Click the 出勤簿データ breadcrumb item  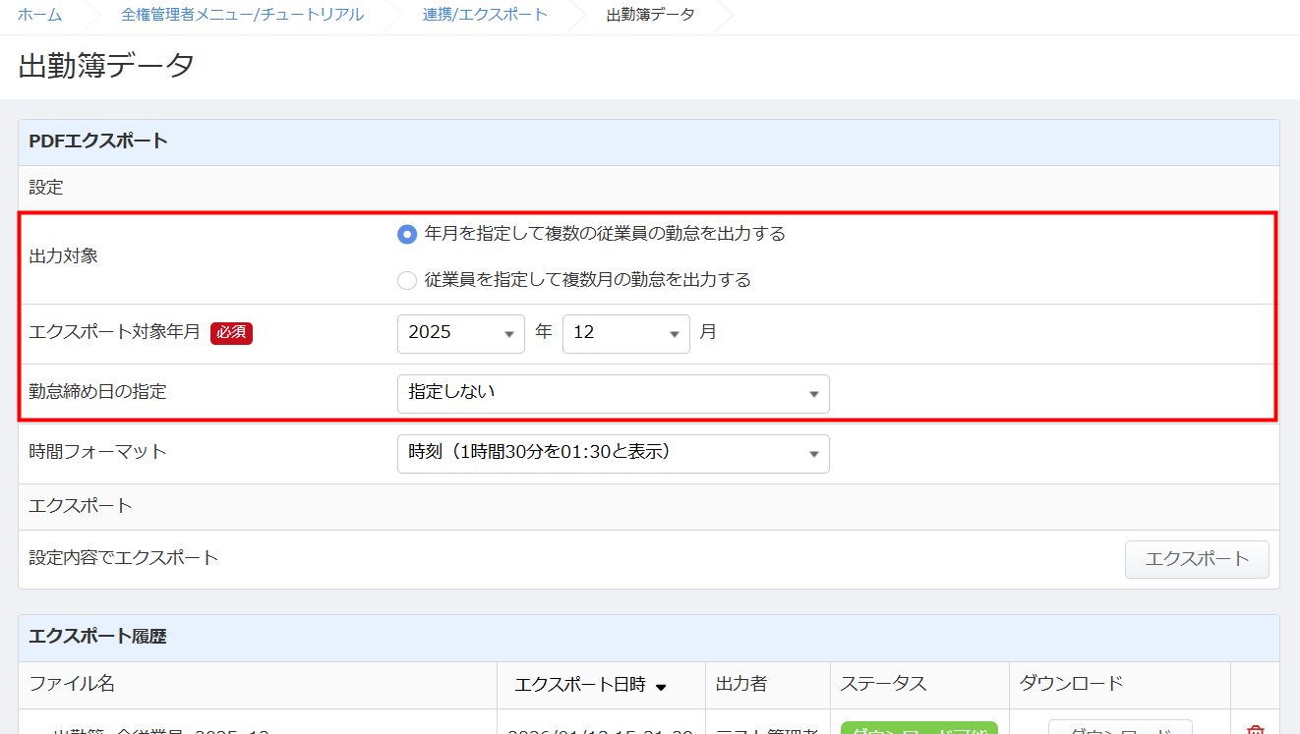650,15
